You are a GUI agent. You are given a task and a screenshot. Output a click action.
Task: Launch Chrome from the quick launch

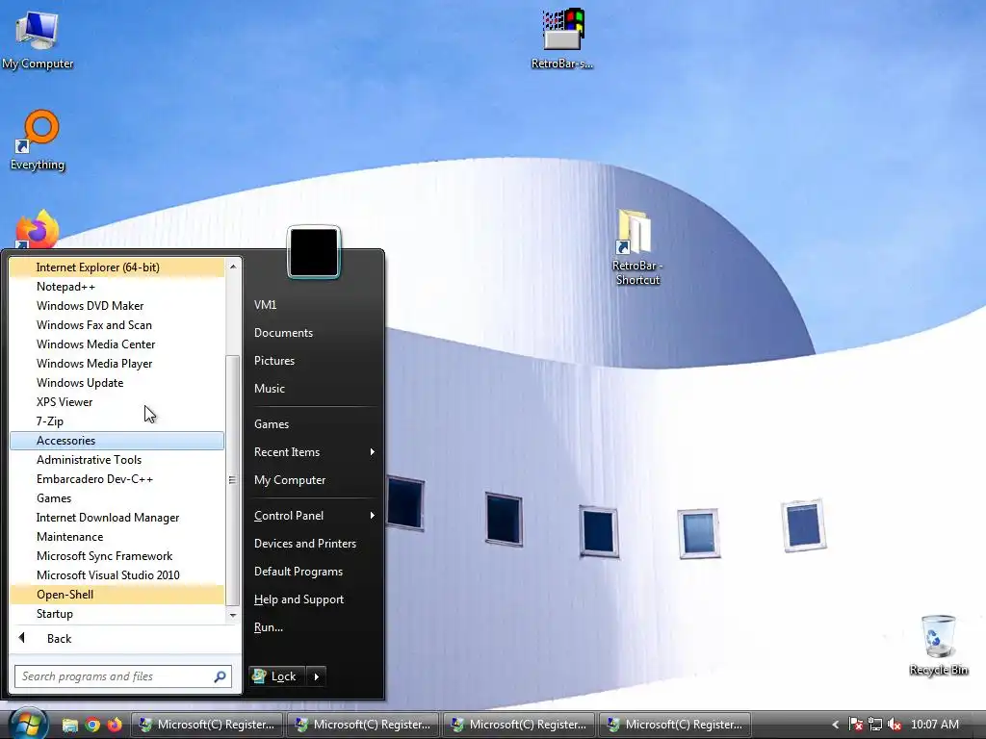[92, 725]
